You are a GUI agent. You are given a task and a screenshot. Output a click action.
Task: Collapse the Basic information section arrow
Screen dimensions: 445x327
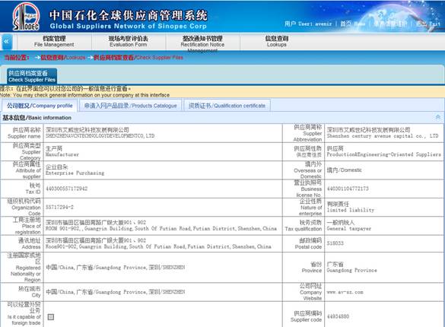(x=438, y=117)
